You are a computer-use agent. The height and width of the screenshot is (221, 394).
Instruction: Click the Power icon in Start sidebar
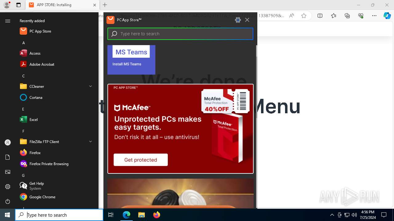pyautogui.click(x=8, y=201)
